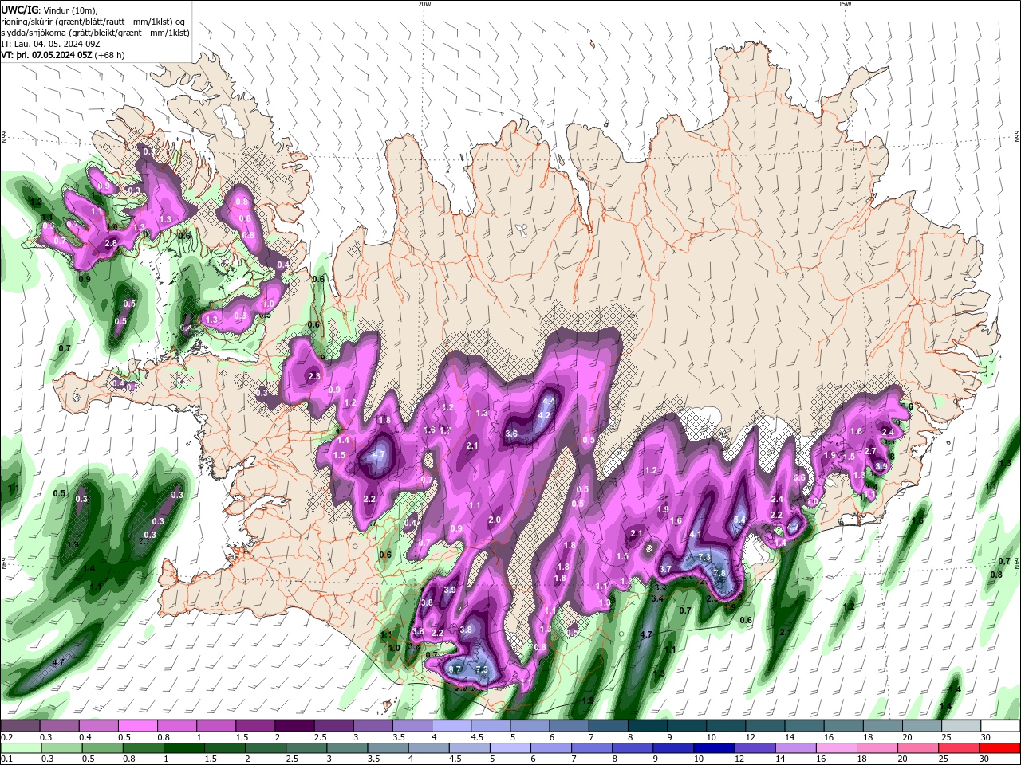Screen dimensions: 1021x765
Task: Select the lower legend swatch between 7 and 8
Action: [x=592, y=748]
